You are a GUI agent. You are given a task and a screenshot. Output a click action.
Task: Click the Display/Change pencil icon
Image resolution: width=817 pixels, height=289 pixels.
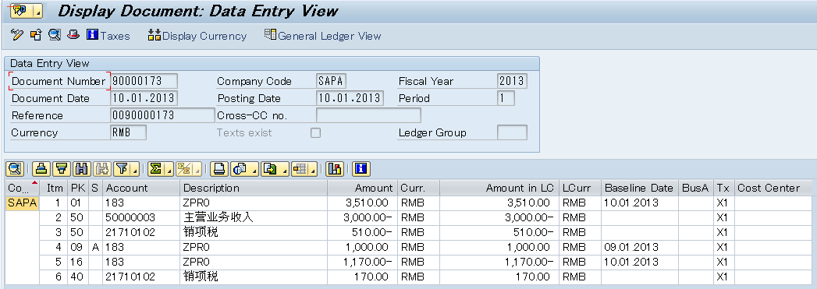coord(16,35)
